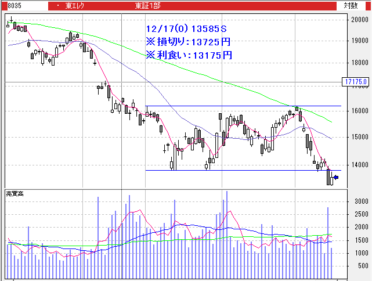372x281 pixels.
Task: Click the 損切り 13725円 stop-loss note
Action: (189, 42)
